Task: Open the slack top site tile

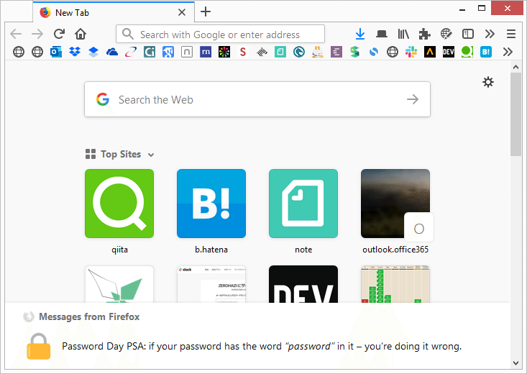Action: tap(211, 284)
